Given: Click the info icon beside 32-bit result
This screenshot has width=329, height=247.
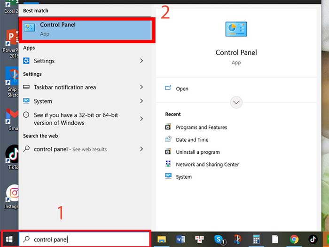Looking at the screenshot, I should tap(26, 115).
